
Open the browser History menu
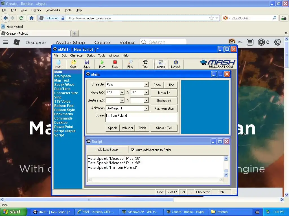(36, 10)
